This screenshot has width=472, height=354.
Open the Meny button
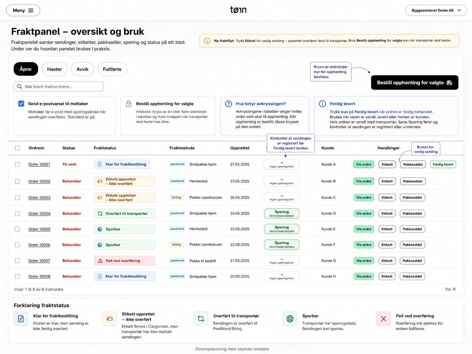pos(23,10)
